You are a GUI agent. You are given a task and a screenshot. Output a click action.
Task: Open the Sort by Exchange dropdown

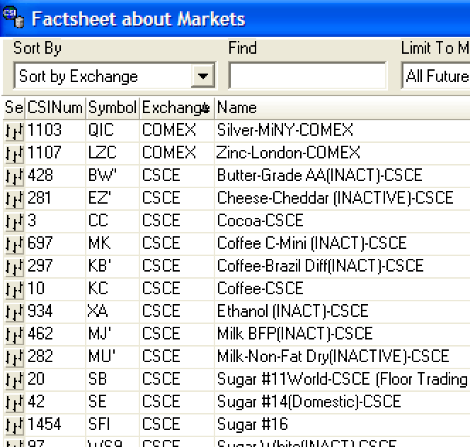point(204,76)
